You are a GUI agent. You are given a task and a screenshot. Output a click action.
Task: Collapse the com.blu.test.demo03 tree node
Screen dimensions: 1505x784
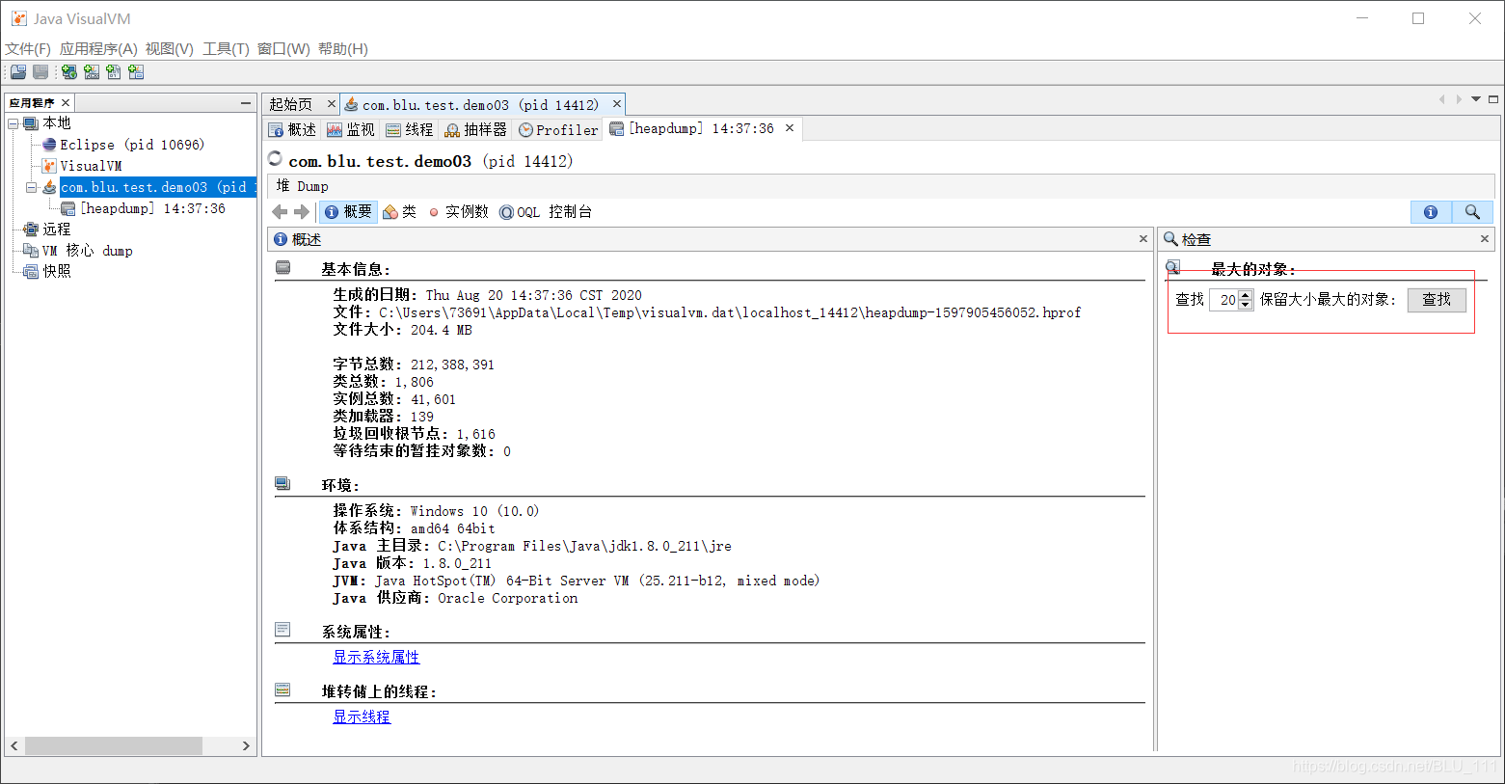tap(31, 187)
